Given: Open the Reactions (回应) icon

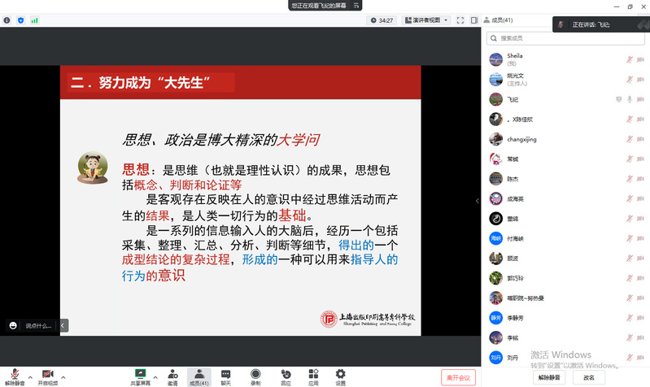Looking at the screenshot, I should 286,375.
